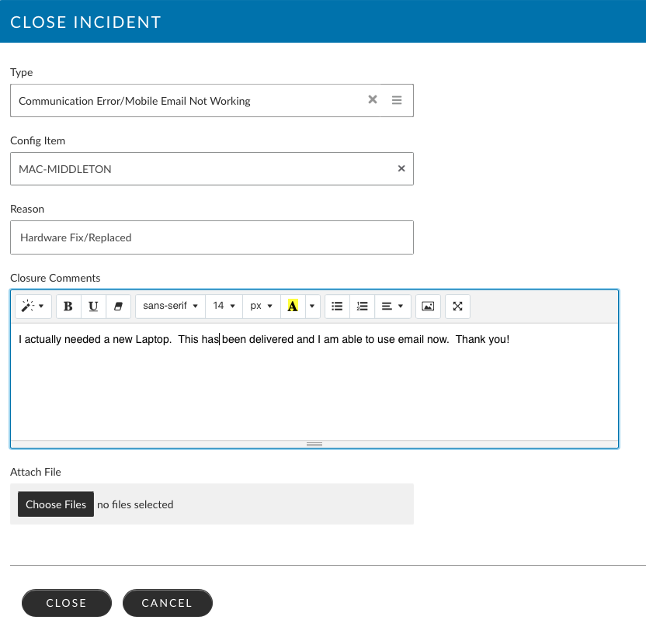The height and width of the screenshot is (627, 646).
Task: Open the magic wand style menu
Action: coord(33,307)
